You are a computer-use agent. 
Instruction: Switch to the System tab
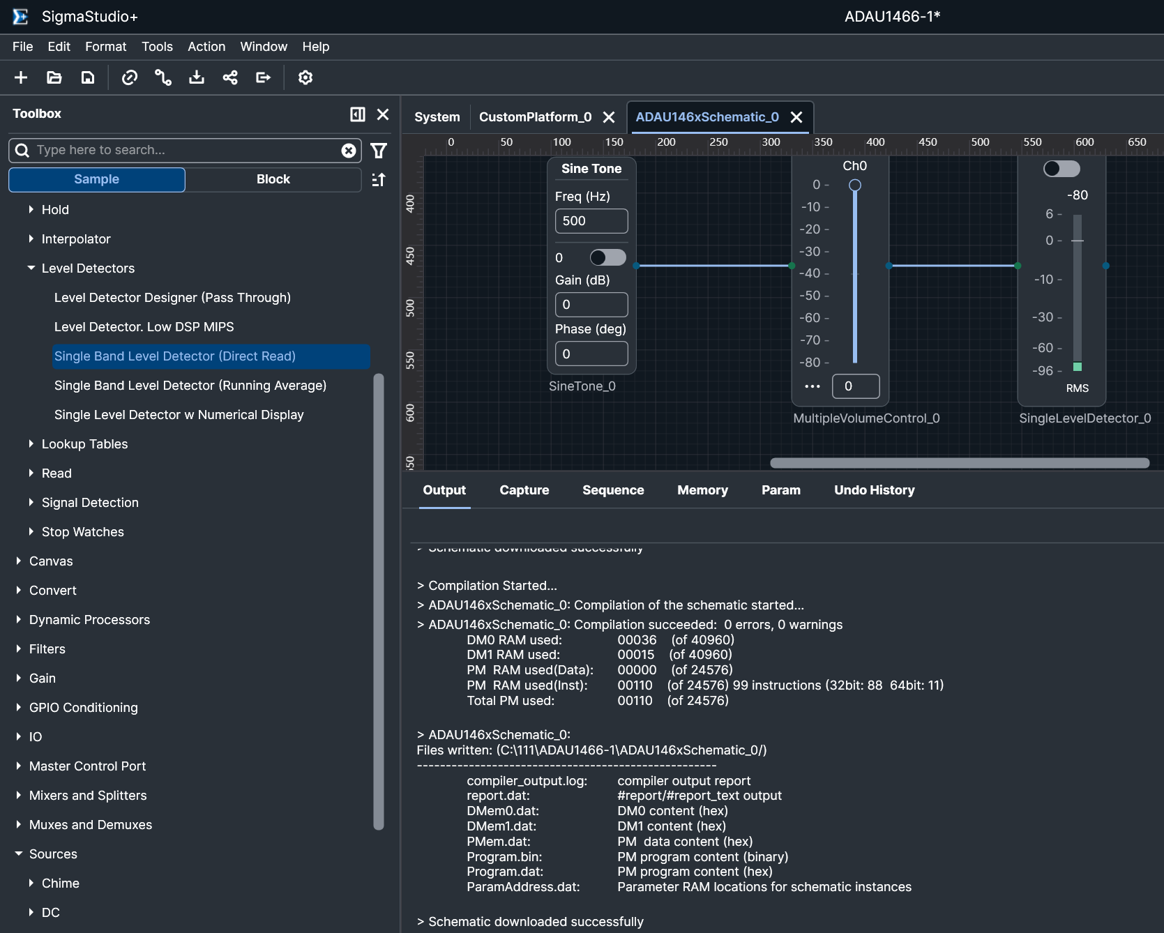click(x=437, y=117)
